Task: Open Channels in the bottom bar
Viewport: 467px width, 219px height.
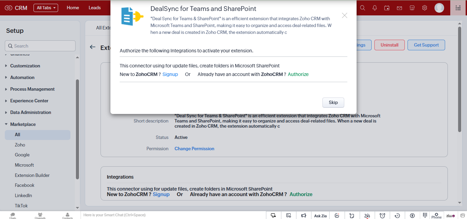Action: (40, 216)
